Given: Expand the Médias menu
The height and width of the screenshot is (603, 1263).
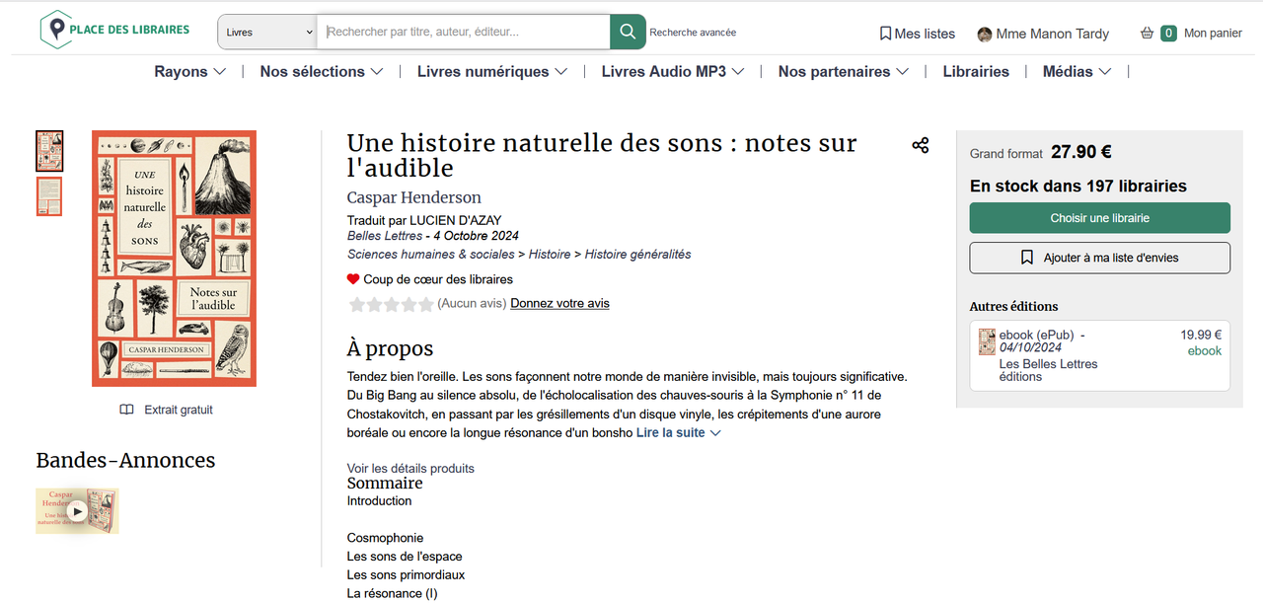Looking at the screenshot, I should coord(1077,71).
